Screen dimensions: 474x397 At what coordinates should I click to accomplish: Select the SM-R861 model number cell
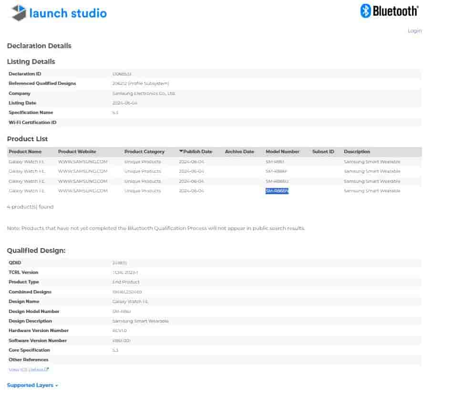click(x=275, y=162)
